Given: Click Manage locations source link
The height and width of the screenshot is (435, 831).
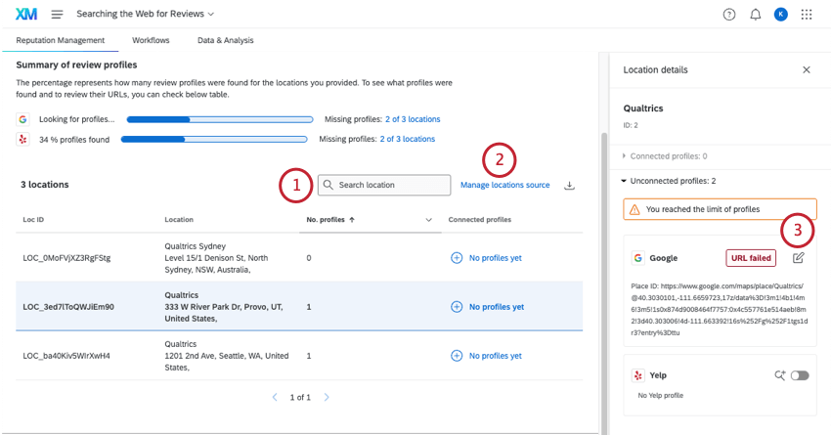Looking at the screenshot, I should coord(504,185).
